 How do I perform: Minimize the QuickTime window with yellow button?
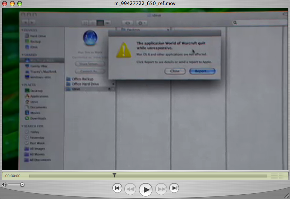coord(12,4)
